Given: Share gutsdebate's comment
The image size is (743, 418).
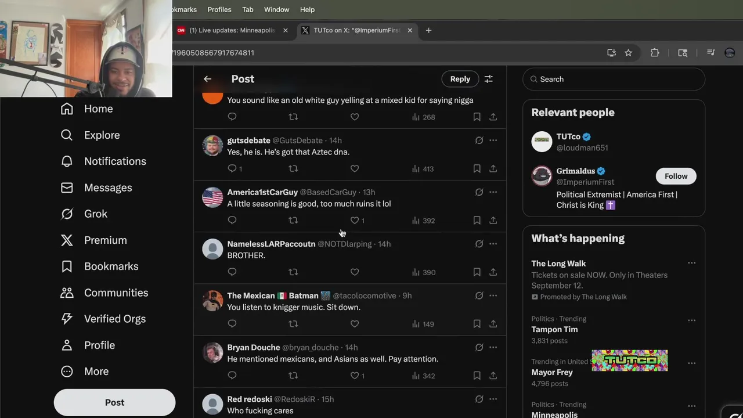Looking at the screenshot, I should (x=493, y=168).
